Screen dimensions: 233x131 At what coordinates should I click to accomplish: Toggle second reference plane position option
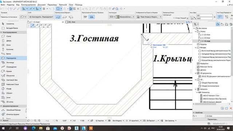point(91,17)
